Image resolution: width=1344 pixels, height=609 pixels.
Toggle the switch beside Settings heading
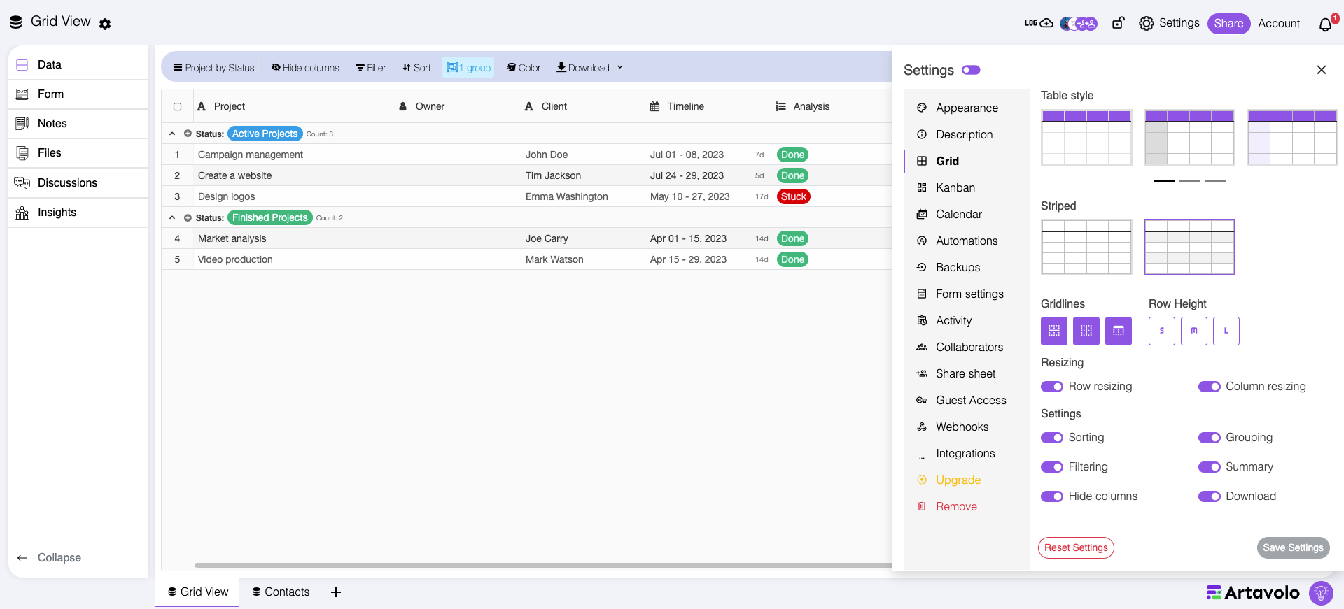(x=971, y=70)
